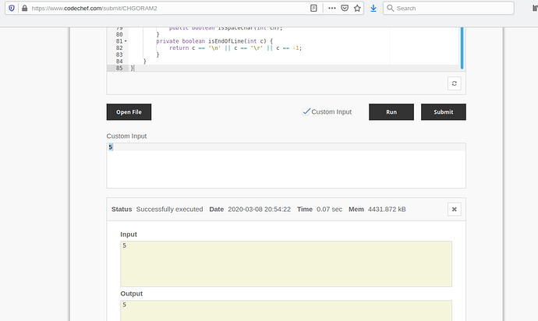Click the tracking protection shield icon
The width and height of the screenshot is (538, 321).
(x=12, y=8)
